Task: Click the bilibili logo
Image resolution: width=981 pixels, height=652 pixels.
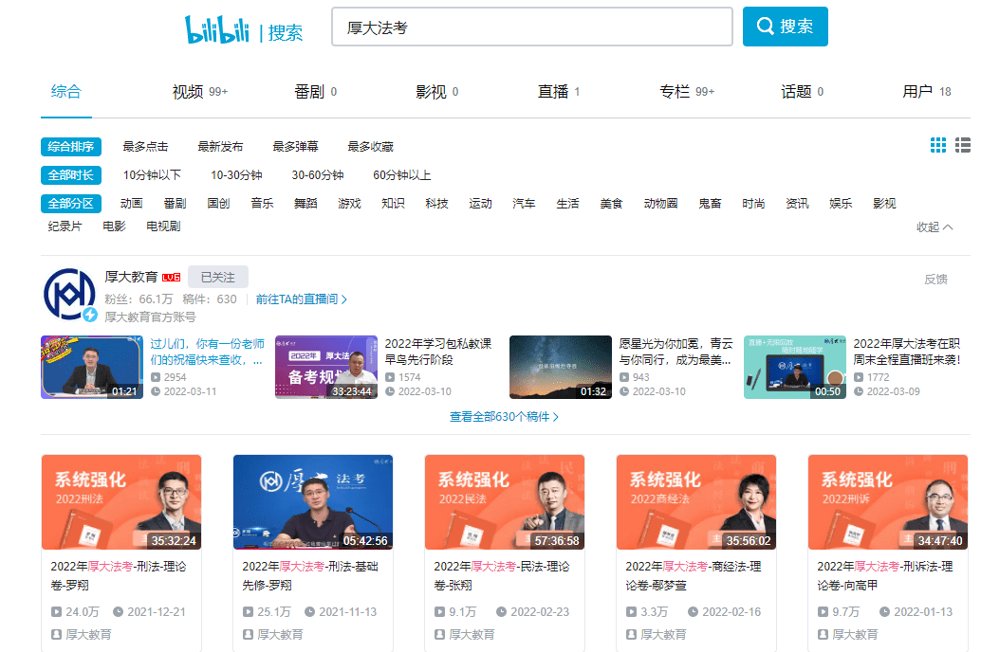Action: click(216, 29)
